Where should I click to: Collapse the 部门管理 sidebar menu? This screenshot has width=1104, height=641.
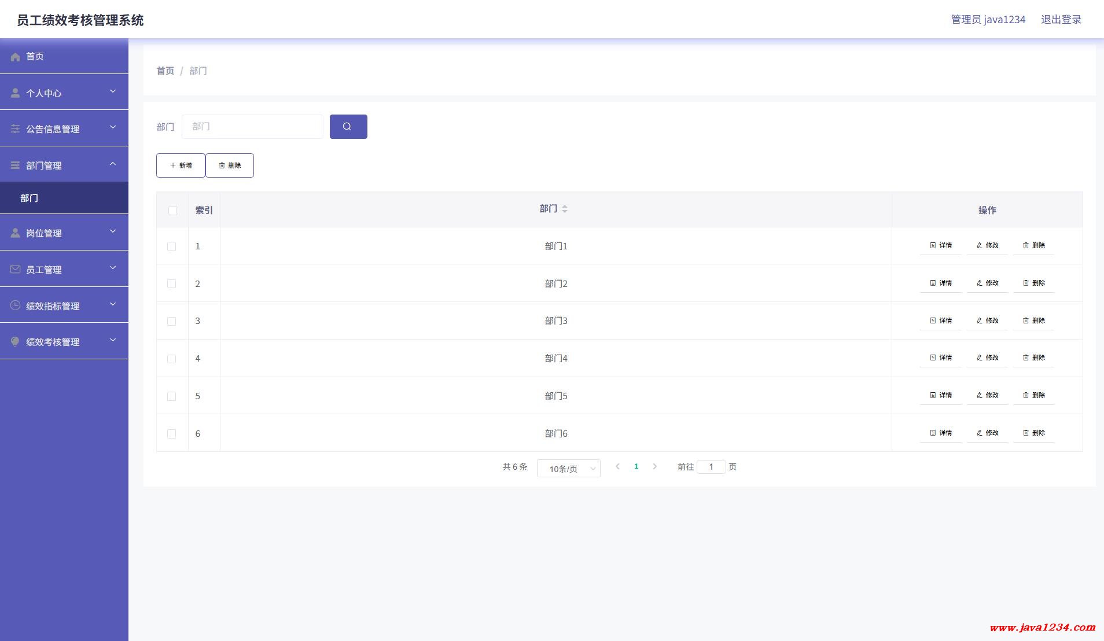[x=64, y=165]
